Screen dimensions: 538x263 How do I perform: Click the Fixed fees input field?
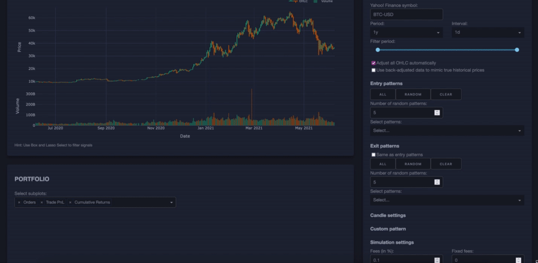tap(487, 260)
